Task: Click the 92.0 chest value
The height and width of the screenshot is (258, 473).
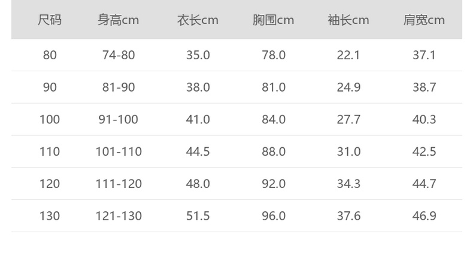Action: point(273,184)
